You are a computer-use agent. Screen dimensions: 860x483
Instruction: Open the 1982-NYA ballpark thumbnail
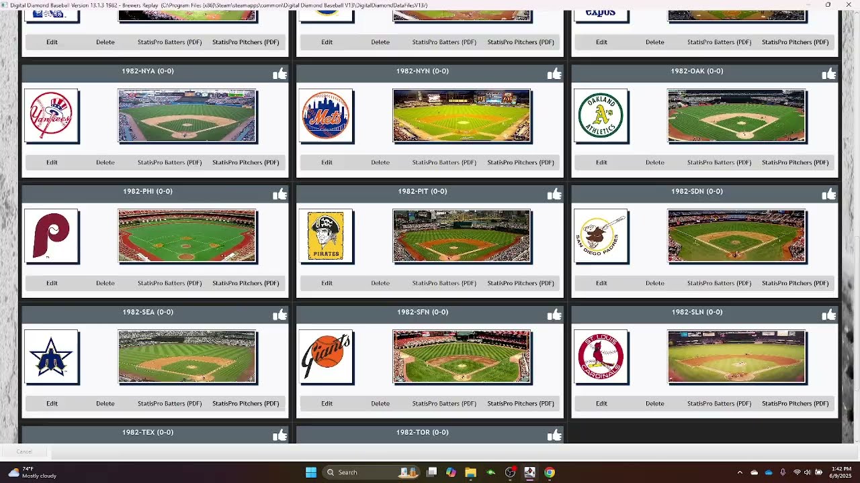pos(187,116)
